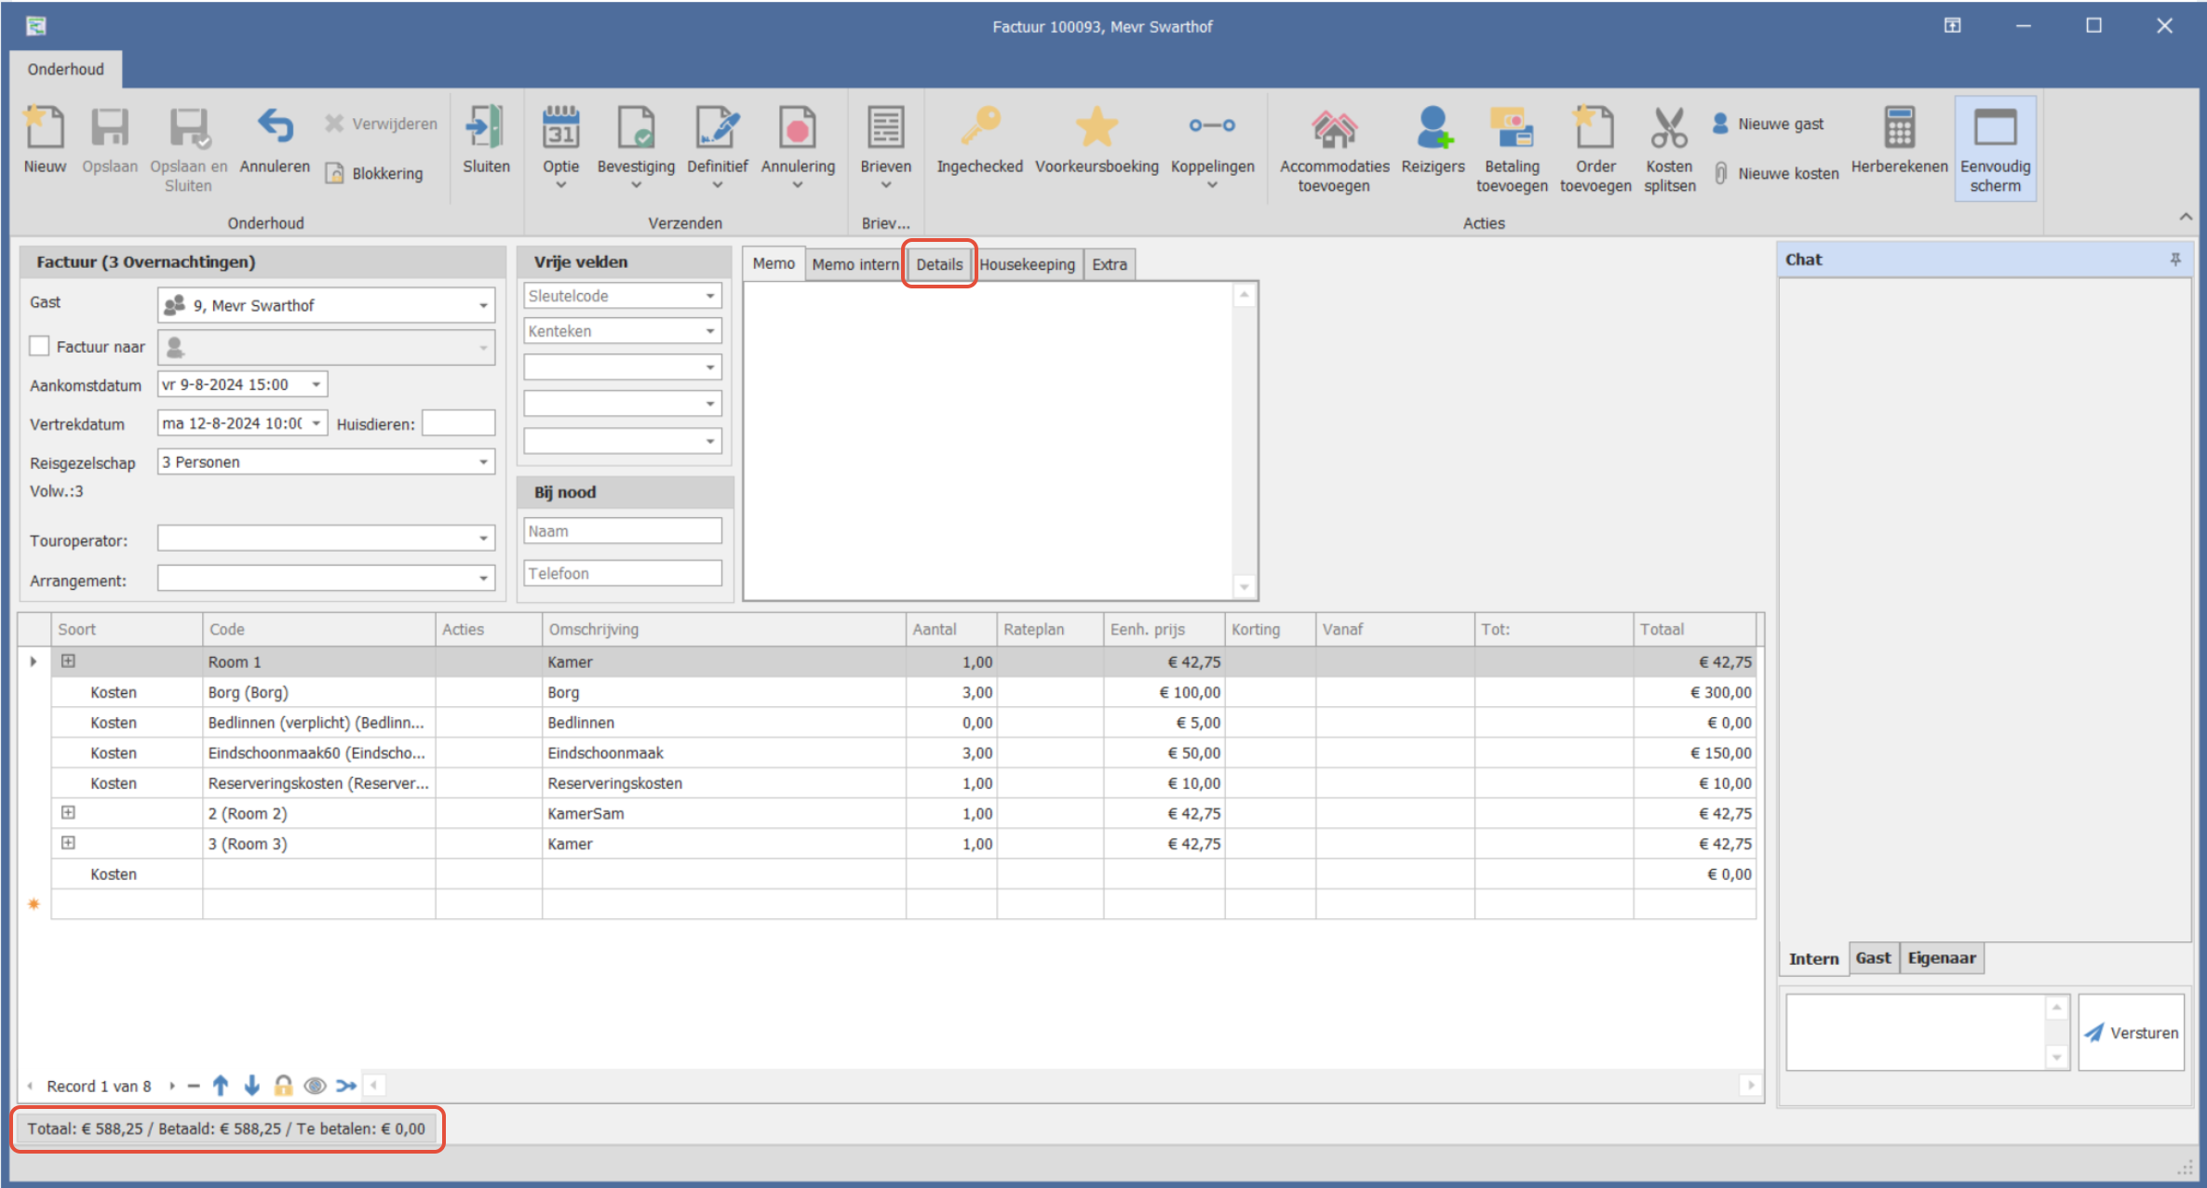Click Herberekenen calculator icon
2207x1188 pixels.
coord(1898,129)
